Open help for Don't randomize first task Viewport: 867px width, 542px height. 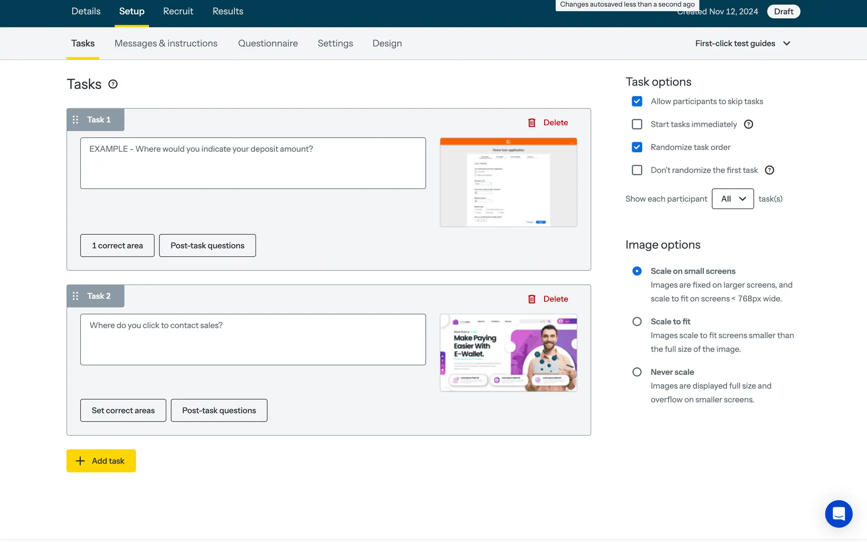pyautogui.click(x=769, y=170)
